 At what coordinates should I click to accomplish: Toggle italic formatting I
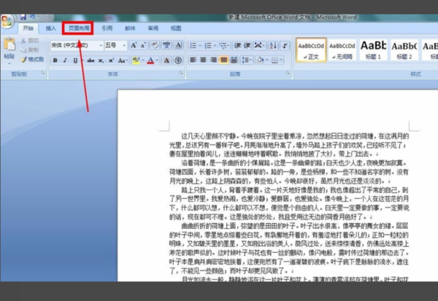pos(65,60)
